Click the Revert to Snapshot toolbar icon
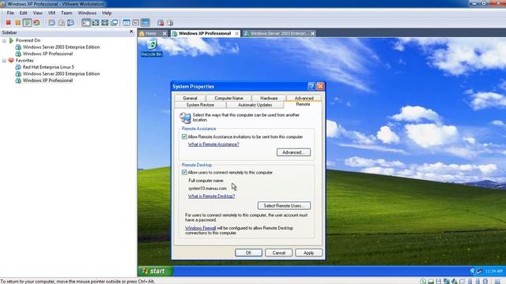 (61, 23)
